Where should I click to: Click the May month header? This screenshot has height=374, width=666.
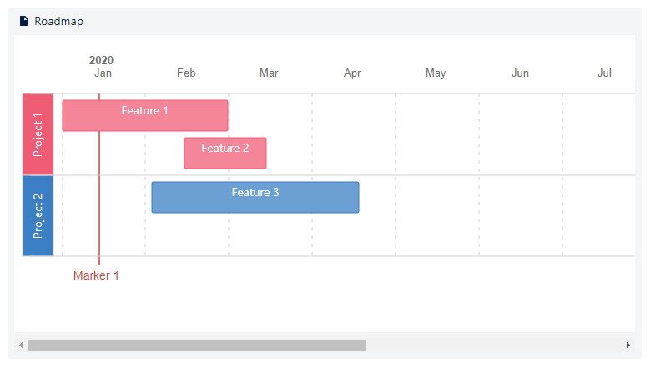click(436, 73)
